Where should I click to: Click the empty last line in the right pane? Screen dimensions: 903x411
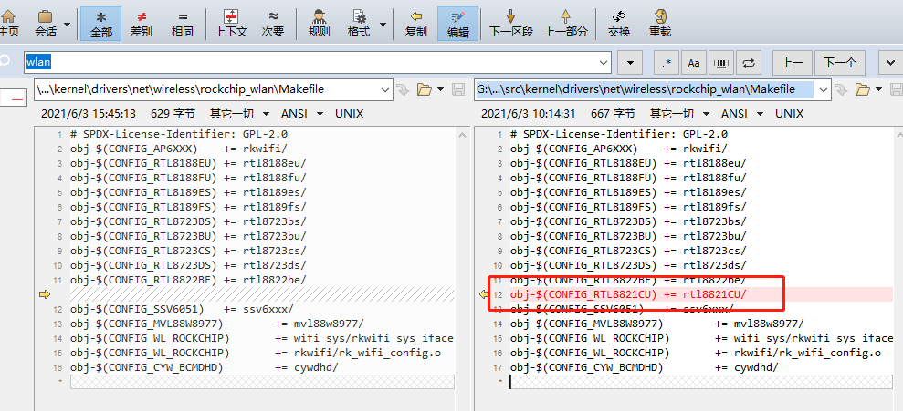tap(700, 382)
